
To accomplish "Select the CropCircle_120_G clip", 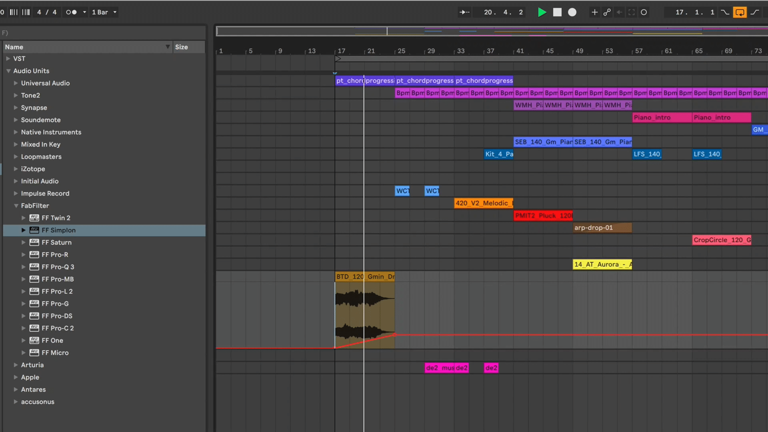I will coord(722,240).
